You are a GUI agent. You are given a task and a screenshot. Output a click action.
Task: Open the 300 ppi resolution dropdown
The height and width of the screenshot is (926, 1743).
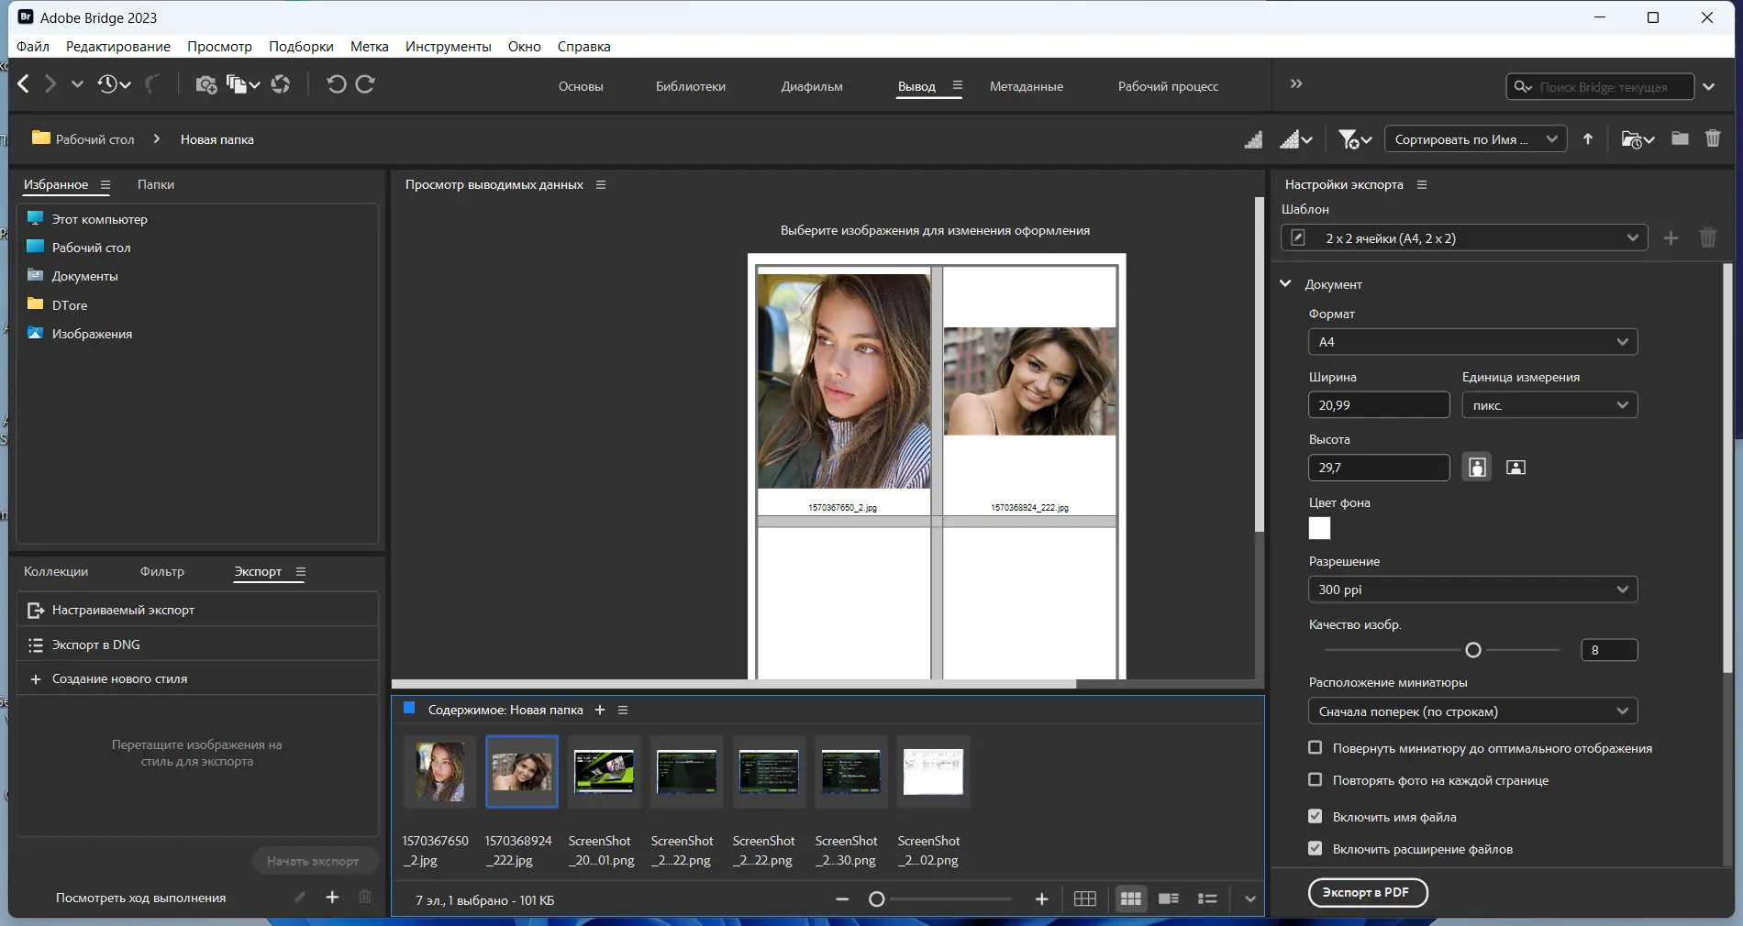coord(1472,590)
